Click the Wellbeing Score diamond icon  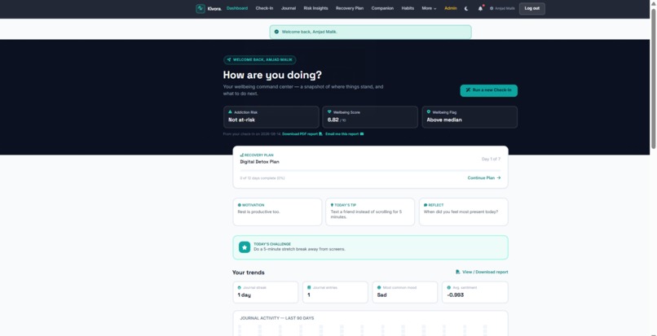click(x=329, y=112)
